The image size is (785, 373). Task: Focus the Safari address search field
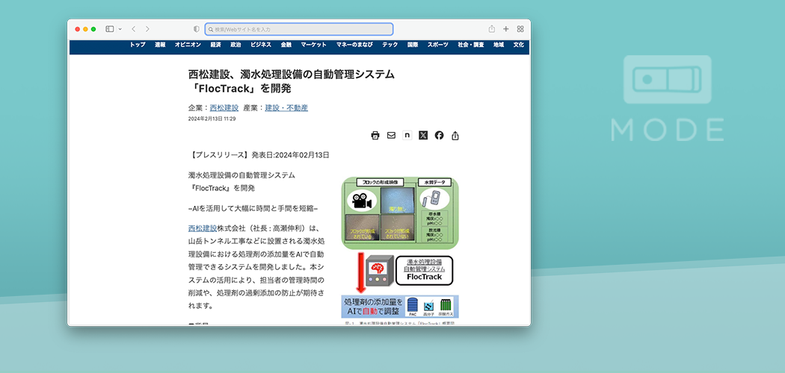(x=299, y=29)
